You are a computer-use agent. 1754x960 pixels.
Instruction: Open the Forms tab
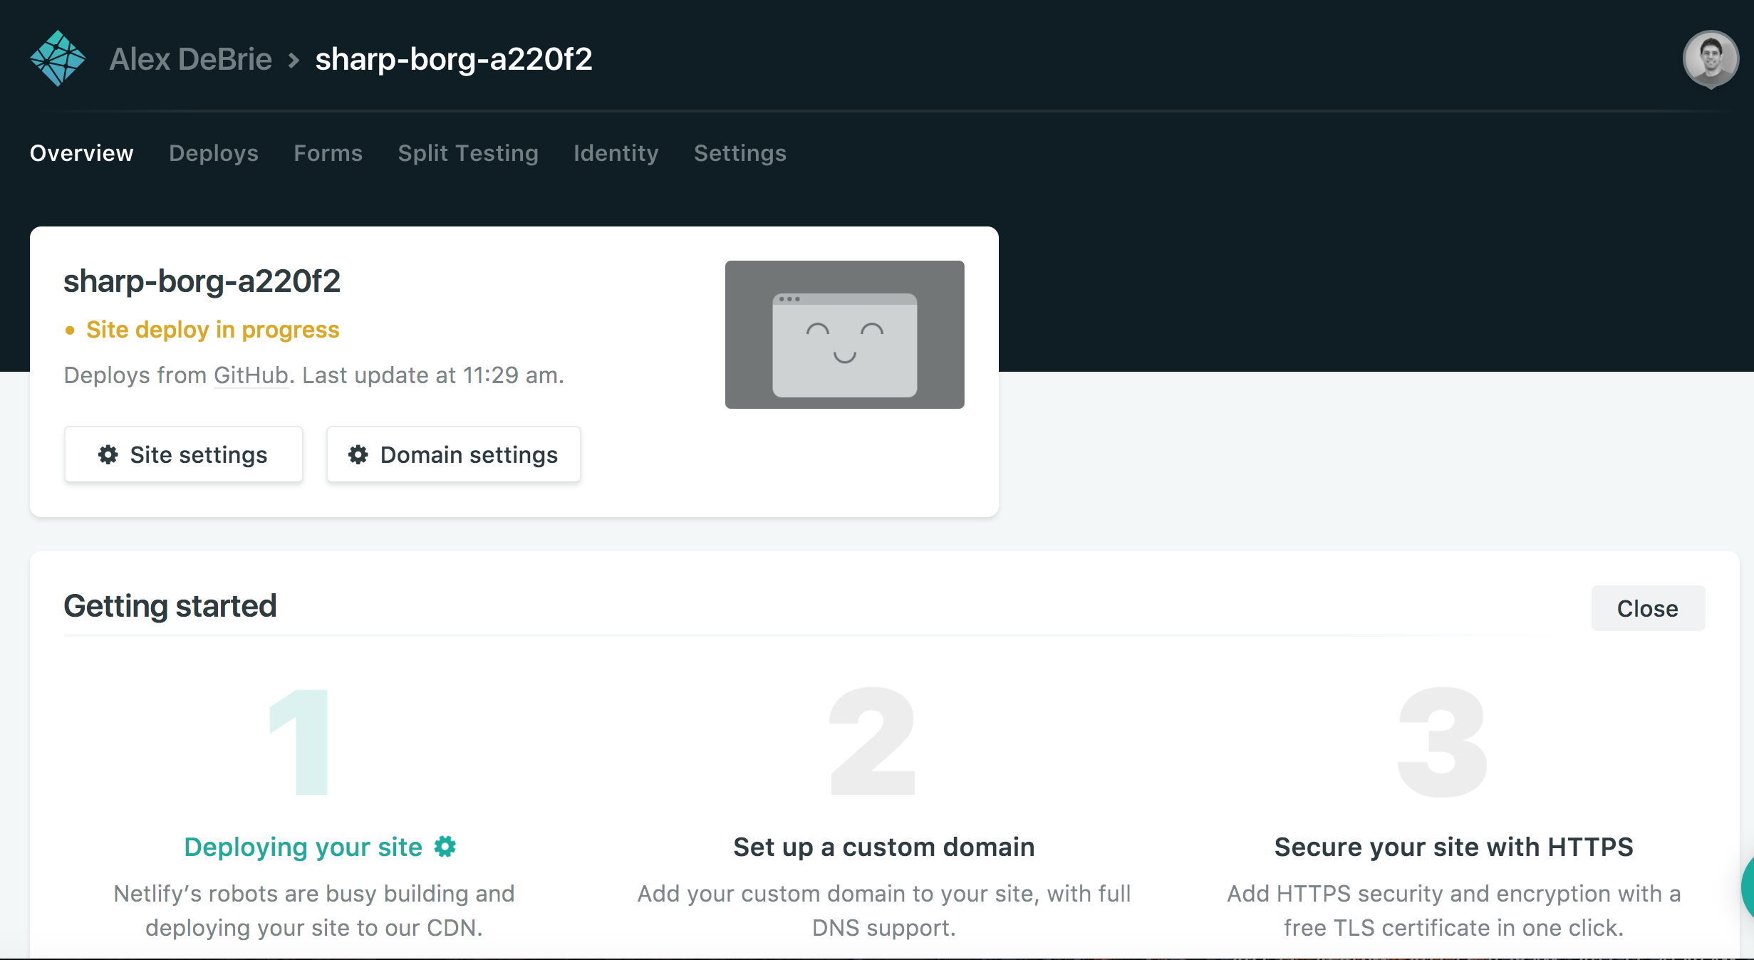[x=328, y=153]
